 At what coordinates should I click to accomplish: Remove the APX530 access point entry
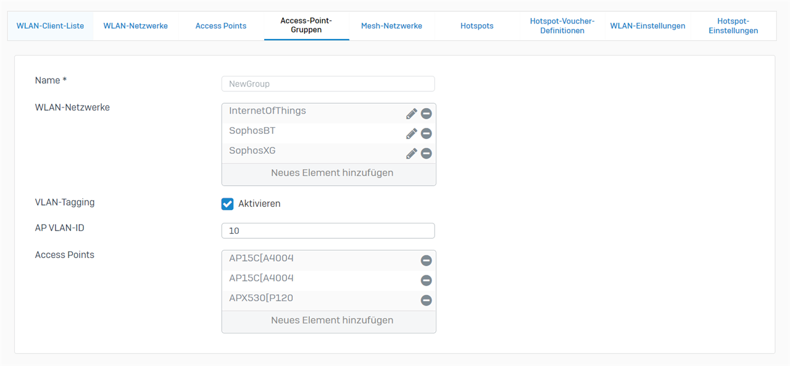point(426,301)
